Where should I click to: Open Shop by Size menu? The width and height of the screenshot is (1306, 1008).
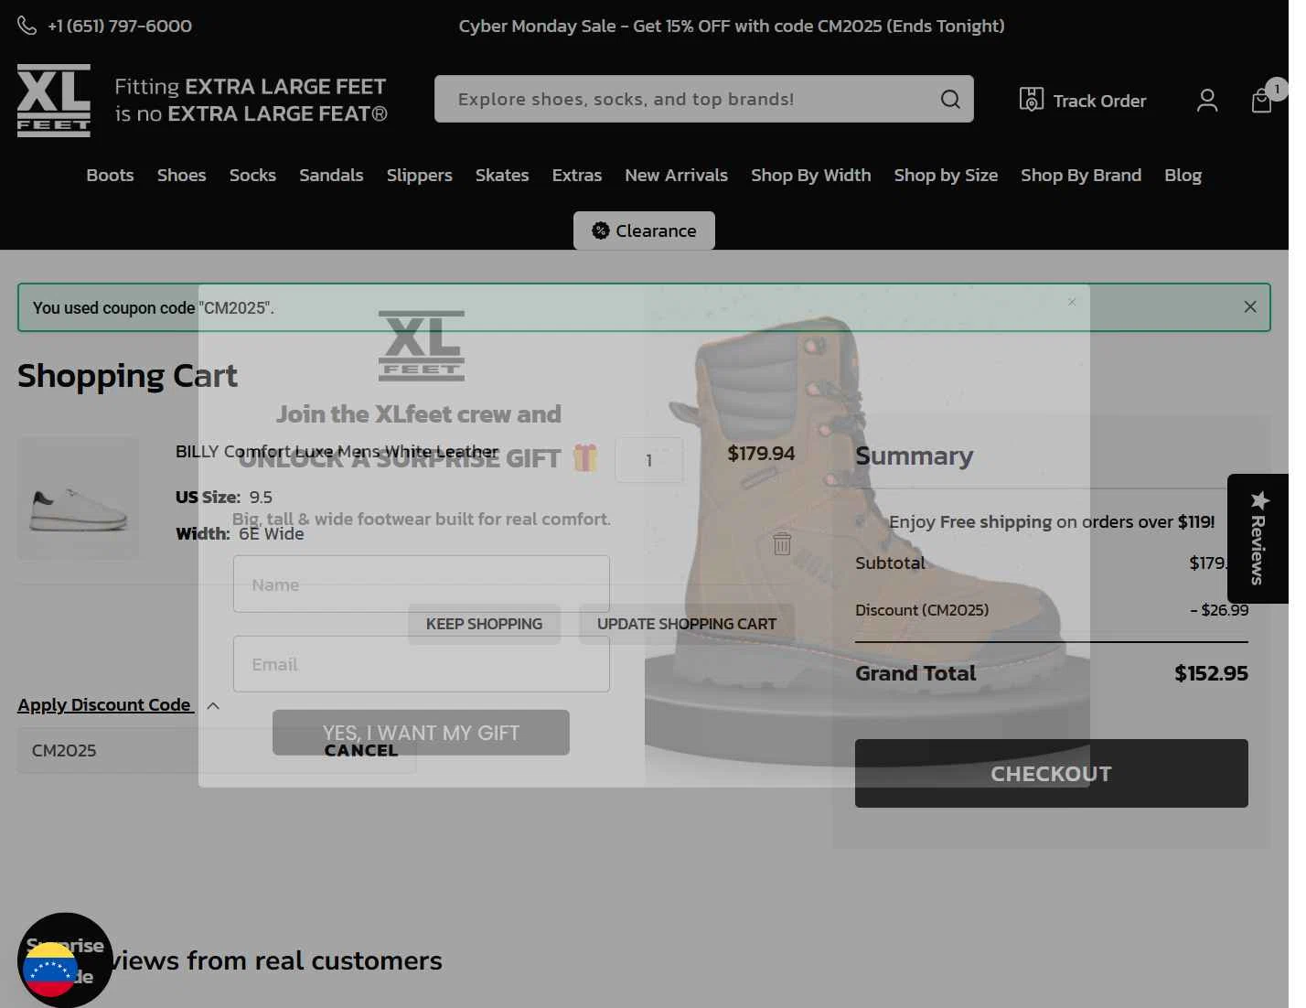(946, 175)
